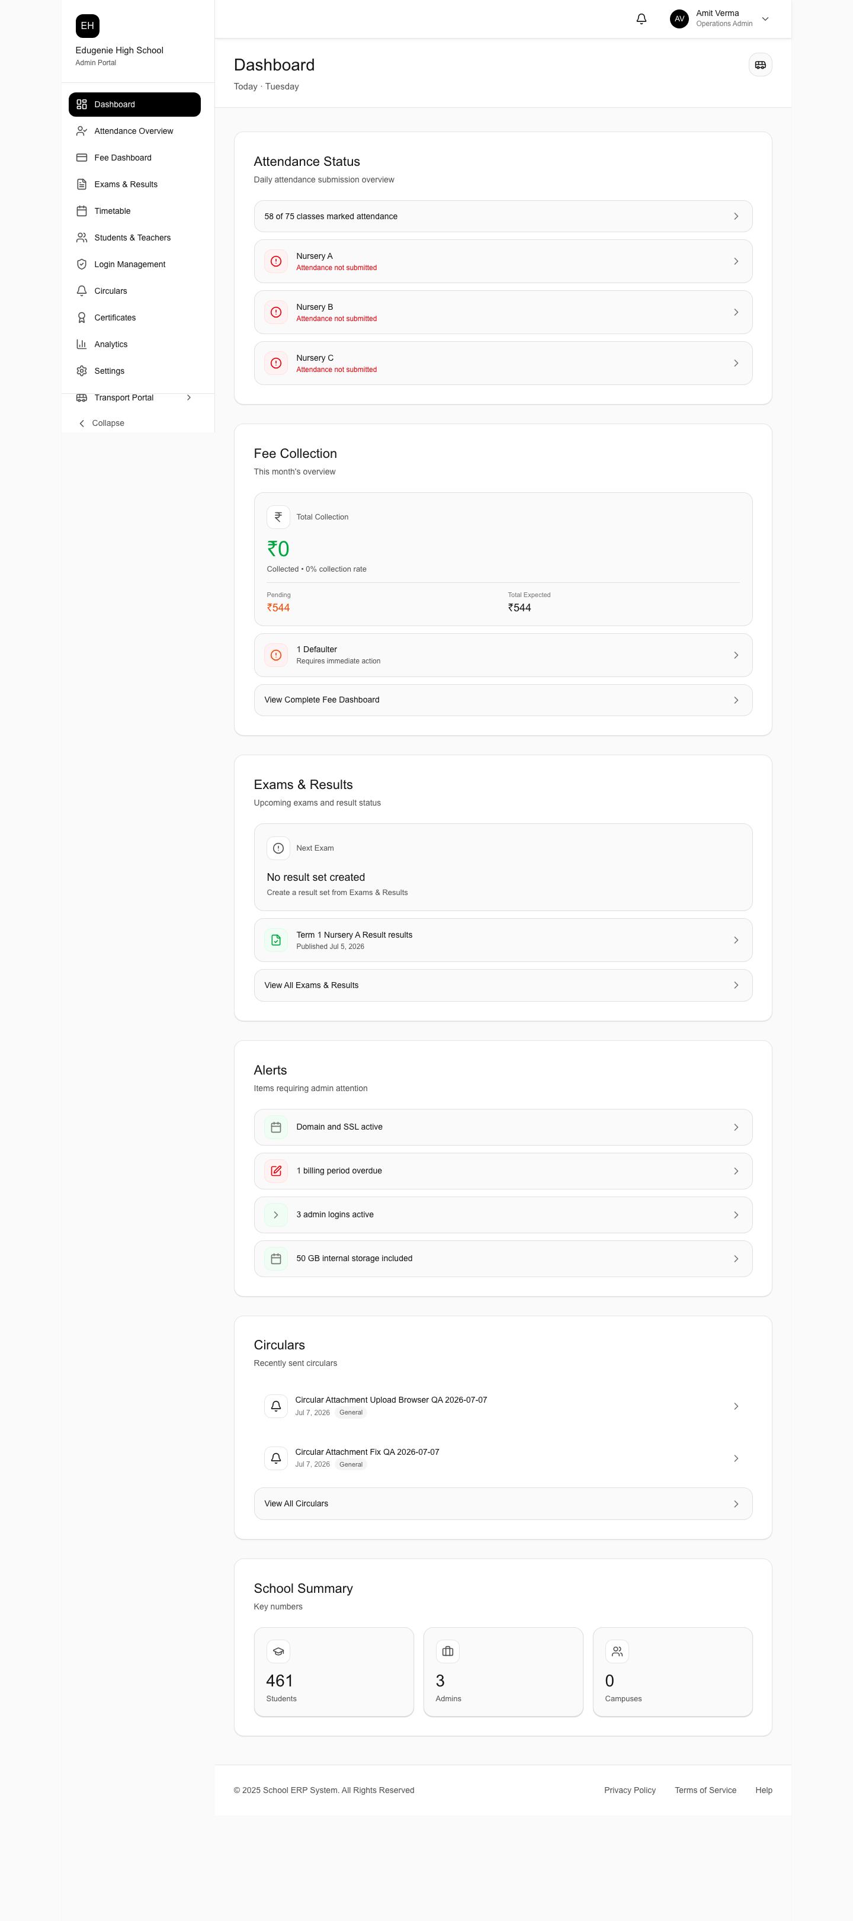Viewport: 853px width, 1921px height.
Task: Open the transport bus icon button
Action: click(760, 65)
